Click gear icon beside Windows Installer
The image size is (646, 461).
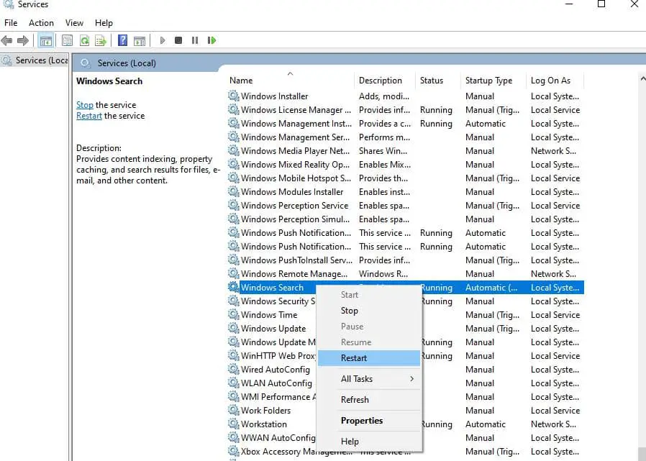[234, 96]
